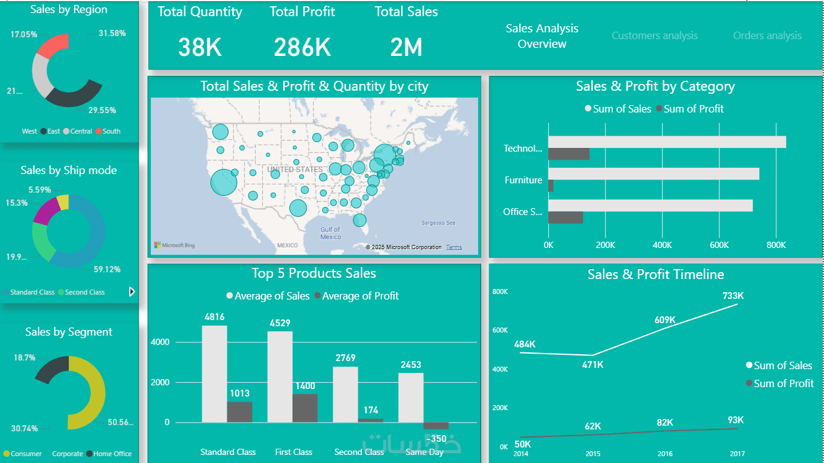
Task: Select the 2453 Same Day sales bar
Action: (411, 398)
